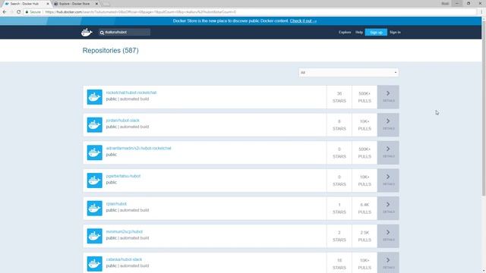486x273 pixels.
Task: Click the page vertical scrollbar thumb
Action: pos(484,108)
